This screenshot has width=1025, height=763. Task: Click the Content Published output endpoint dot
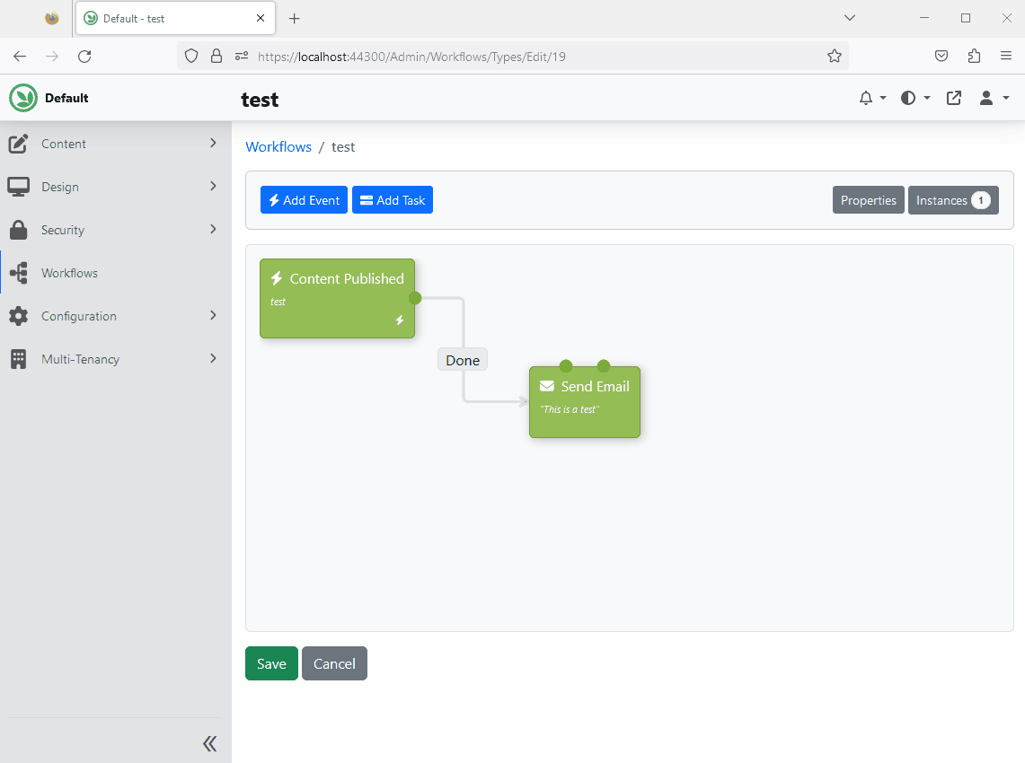[415, 299]
